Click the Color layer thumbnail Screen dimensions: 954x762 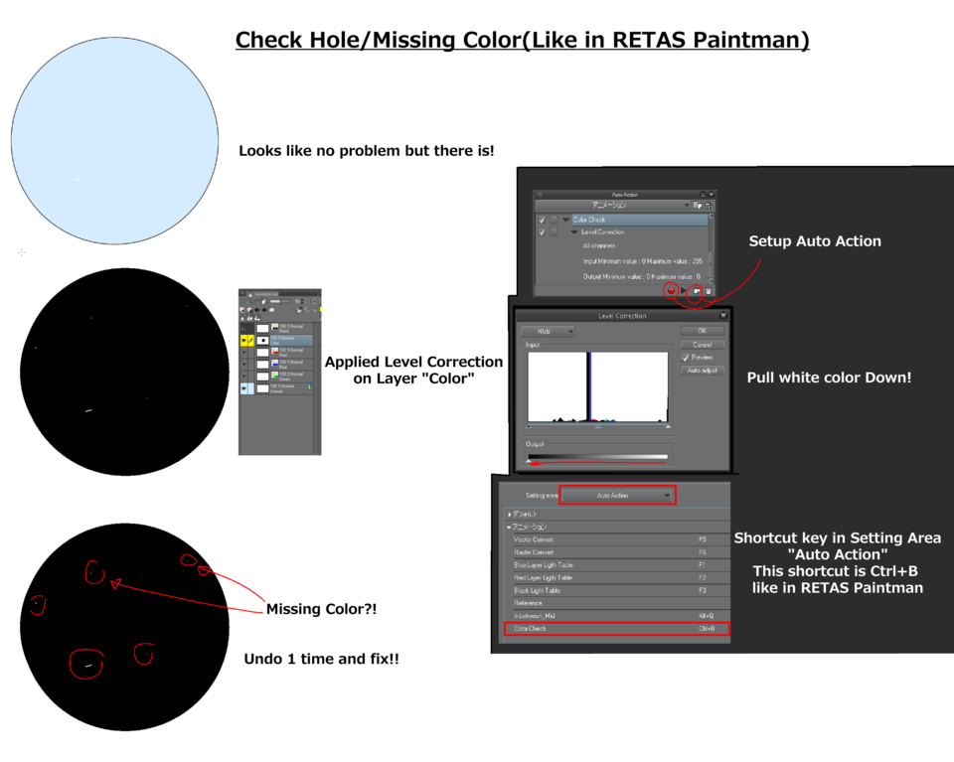[262, 341]
